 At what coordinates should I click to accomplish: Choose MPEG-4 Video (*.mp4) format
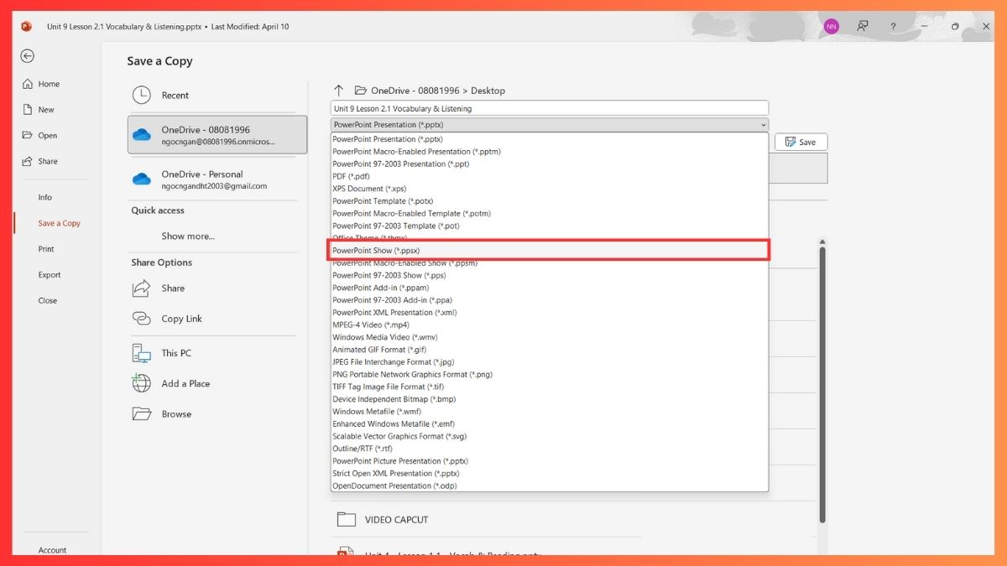click(550, 325)
